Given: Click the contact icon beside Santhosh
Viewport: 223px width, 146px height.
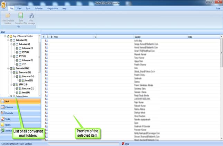Looking at the screenshot, I should pos(46,78).
